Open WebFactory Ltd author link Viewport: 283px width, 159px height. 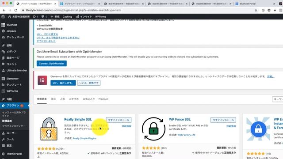click(186, 135)
